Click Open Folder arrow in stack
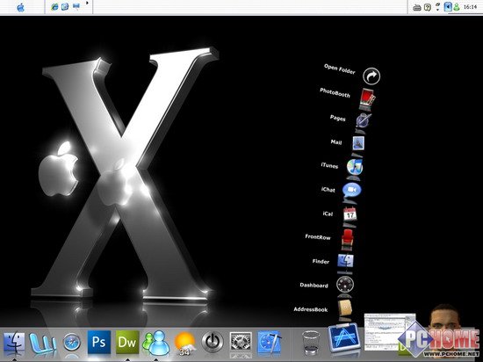This screenshot has width=483, height=362. click(x=371, y=76)
